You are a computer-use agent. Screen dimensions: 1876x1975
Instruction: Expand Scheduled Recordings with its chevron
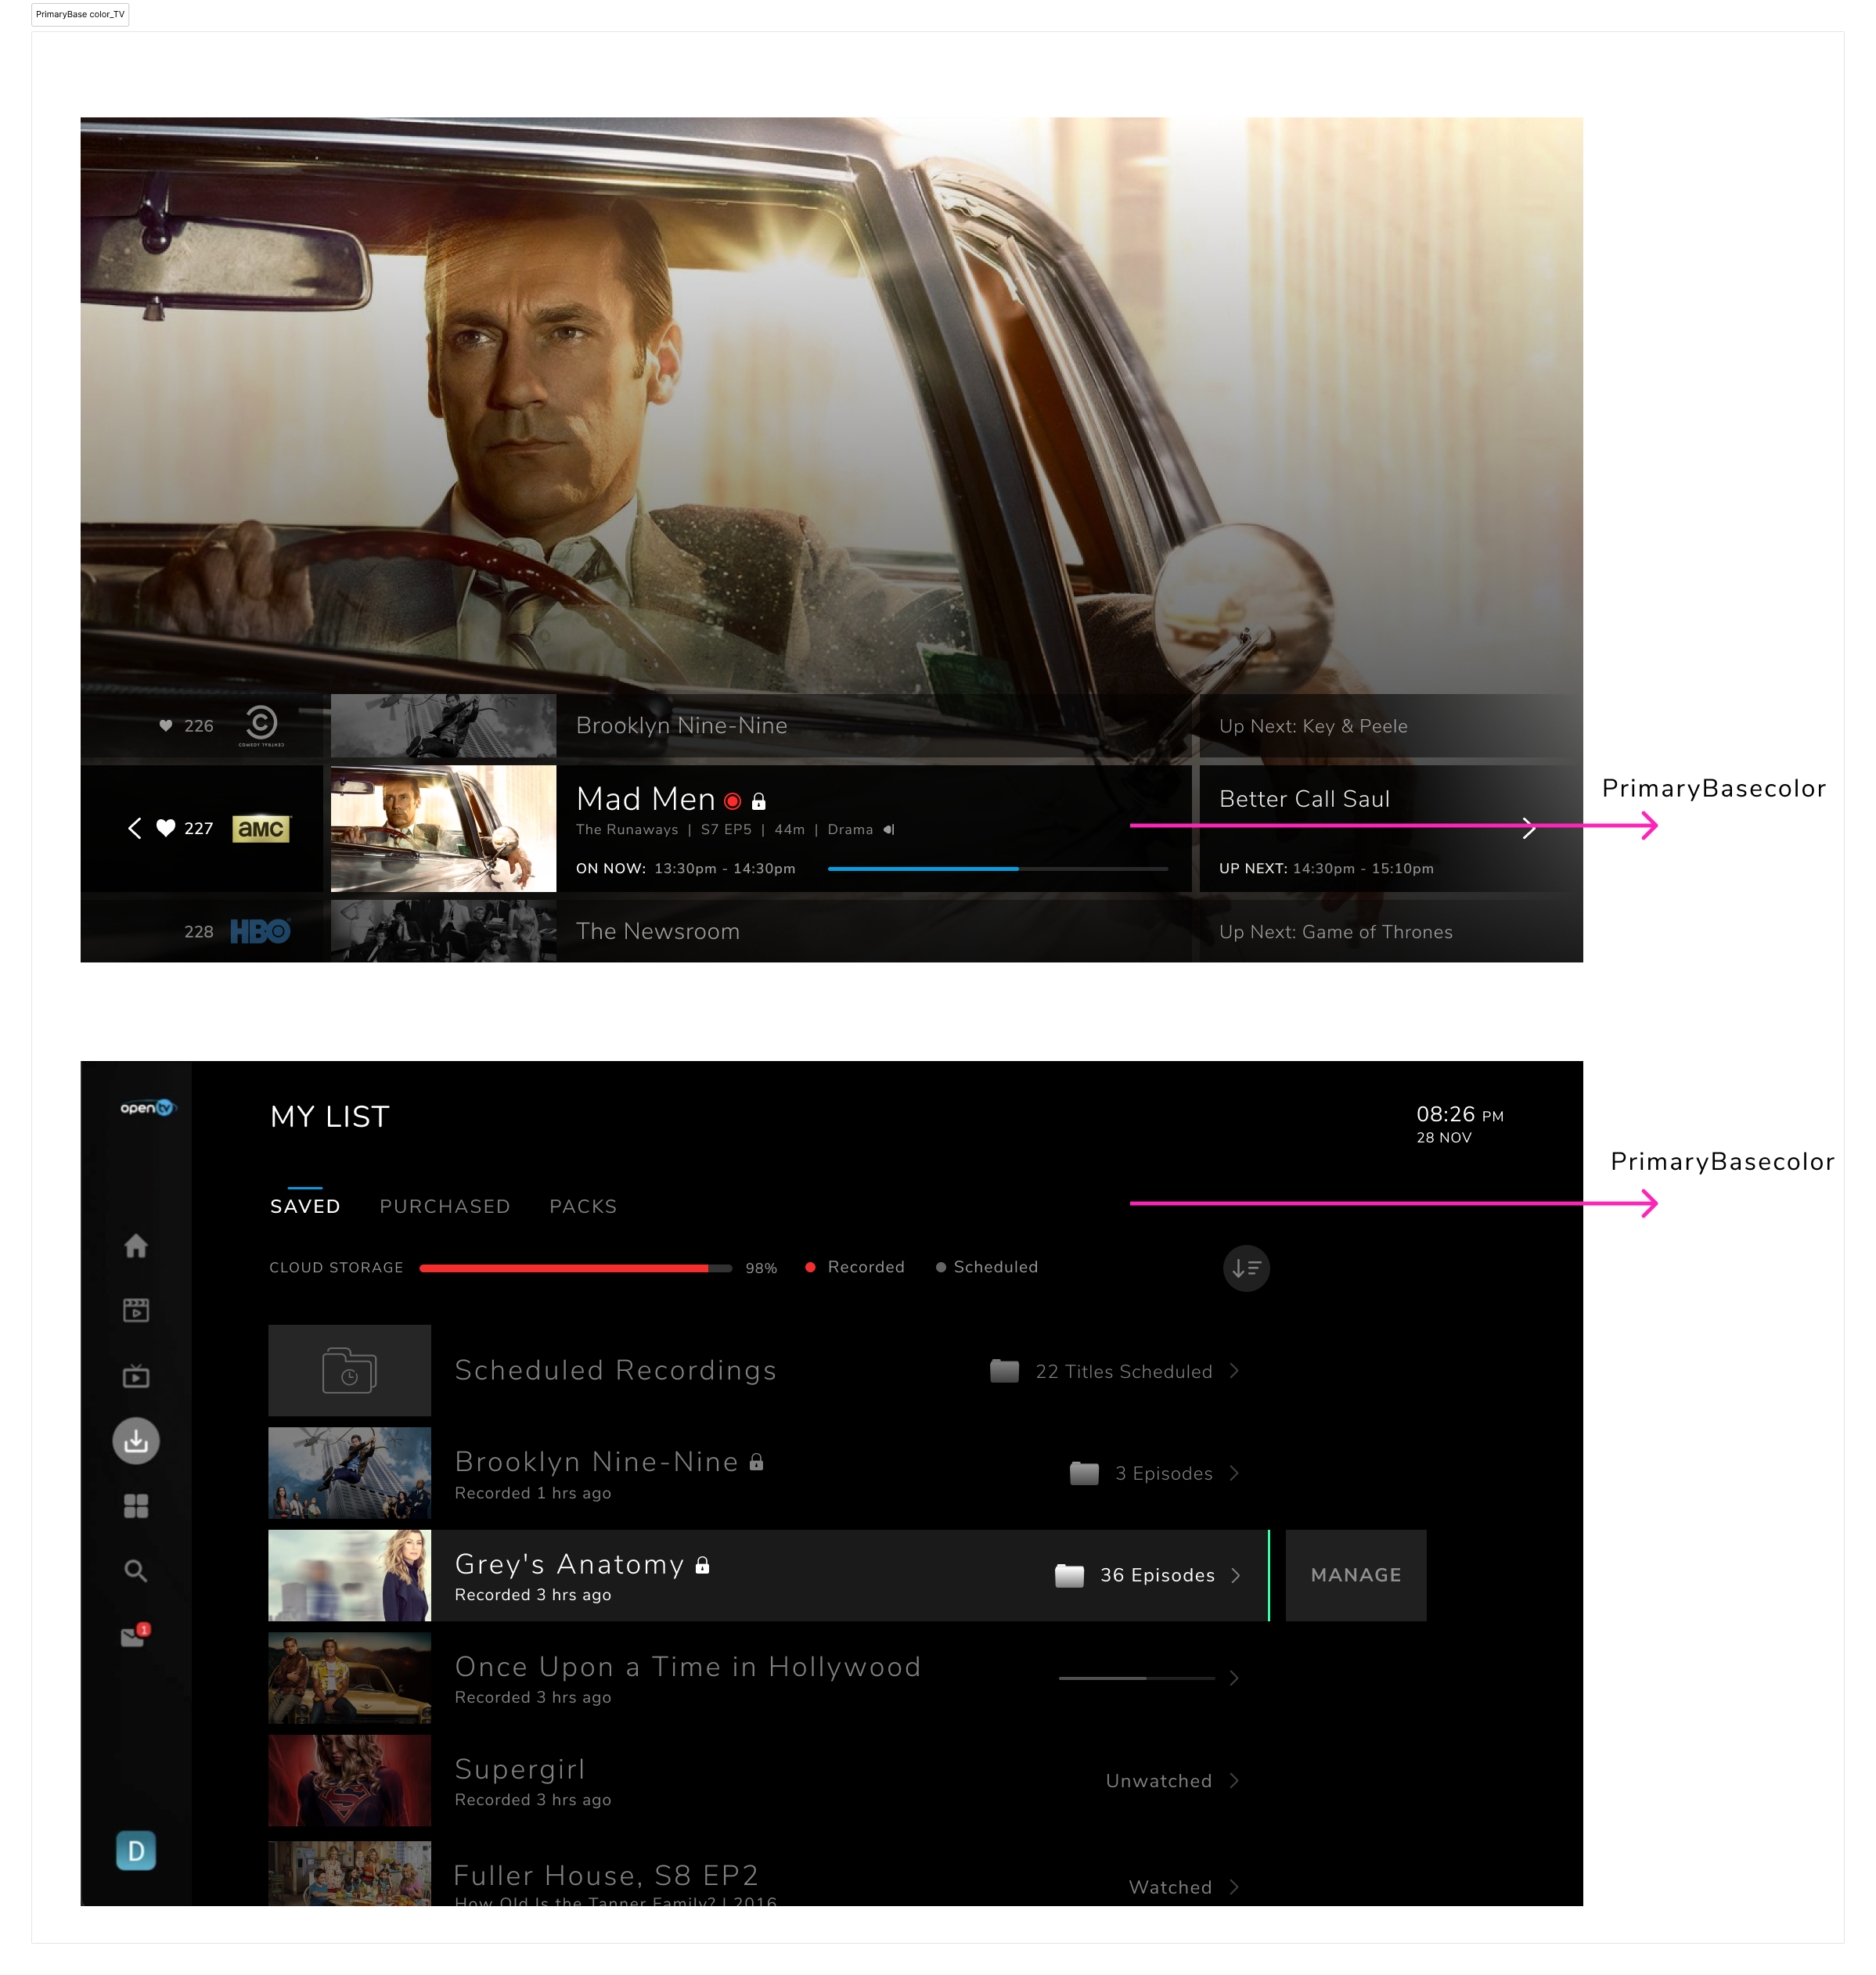1236,1372
